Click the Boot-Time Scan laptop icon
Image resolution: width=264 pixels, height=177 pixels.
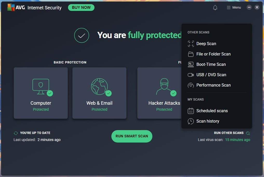(191, 65)
